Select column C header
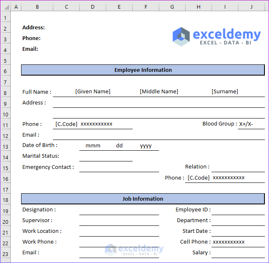 pyautogui.click(x=67, y=7)
